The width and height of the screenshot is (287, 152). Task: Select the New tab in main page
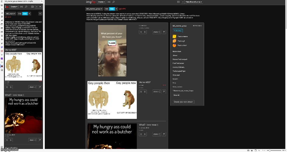click(112, 9)
